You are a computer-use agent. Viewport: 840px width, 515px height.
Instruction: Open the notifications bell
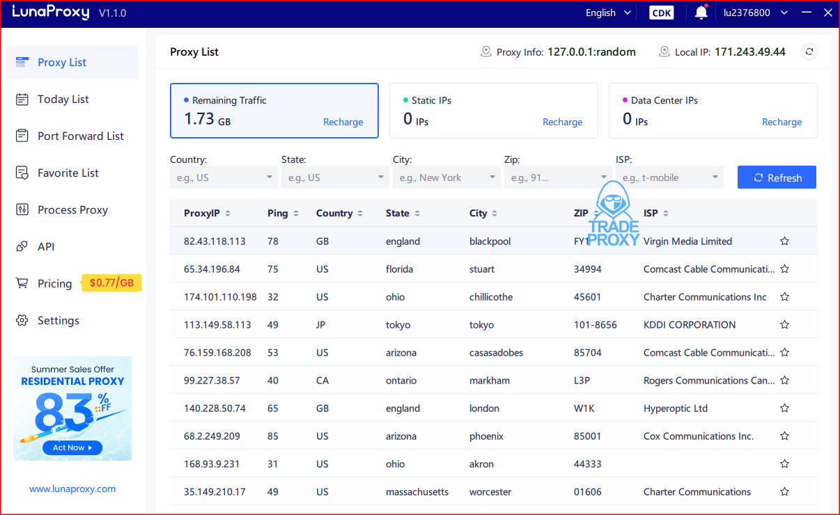tap(701, 13)
